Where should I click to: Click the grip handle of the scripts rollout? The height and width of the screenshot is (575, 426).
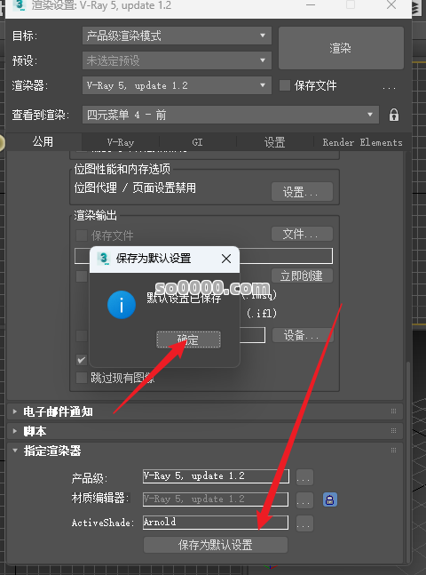tap(393, 430)
